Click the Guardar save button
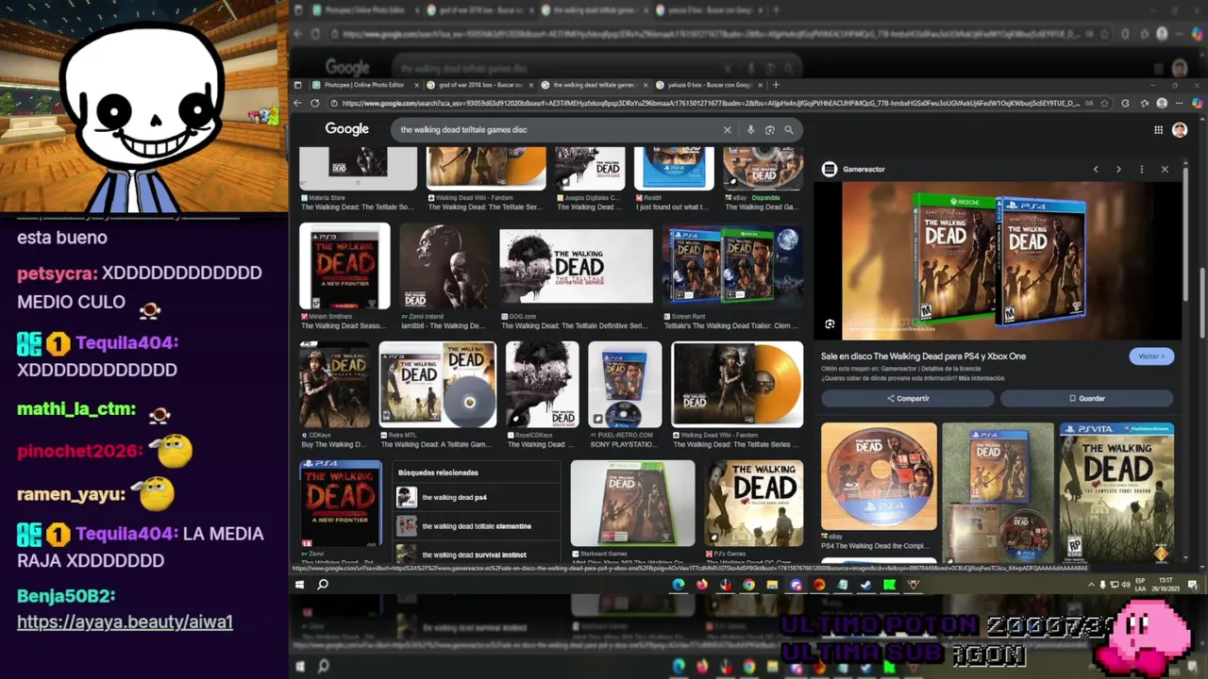Screen dimensions: 1208x679 [x=1087, y=399]
